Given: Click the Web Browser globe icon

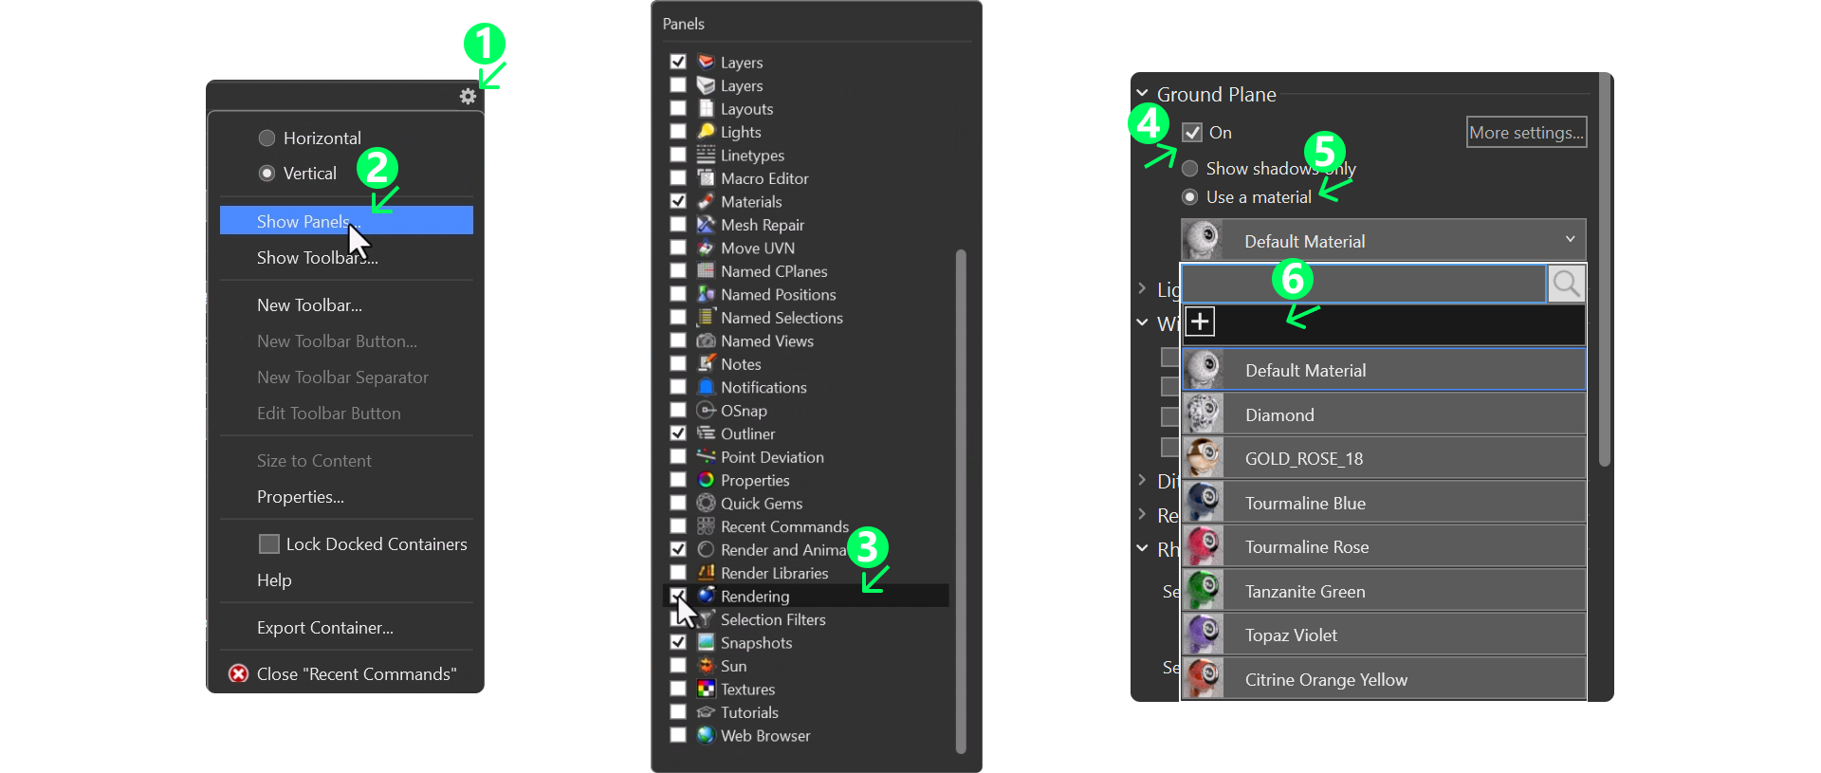Looking at the screenshot, I should point(706,736).
